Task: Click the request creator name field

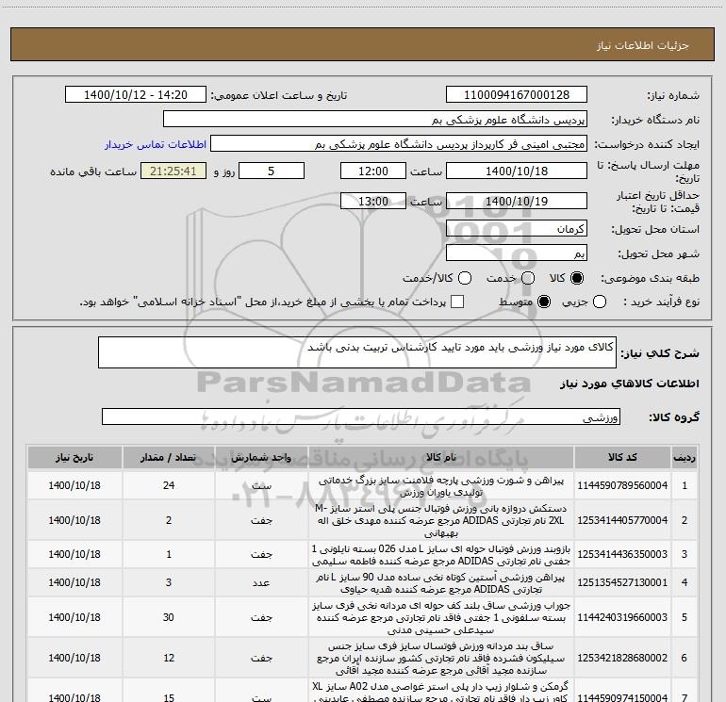Action: pyautogui.click(x=399, y=144)
